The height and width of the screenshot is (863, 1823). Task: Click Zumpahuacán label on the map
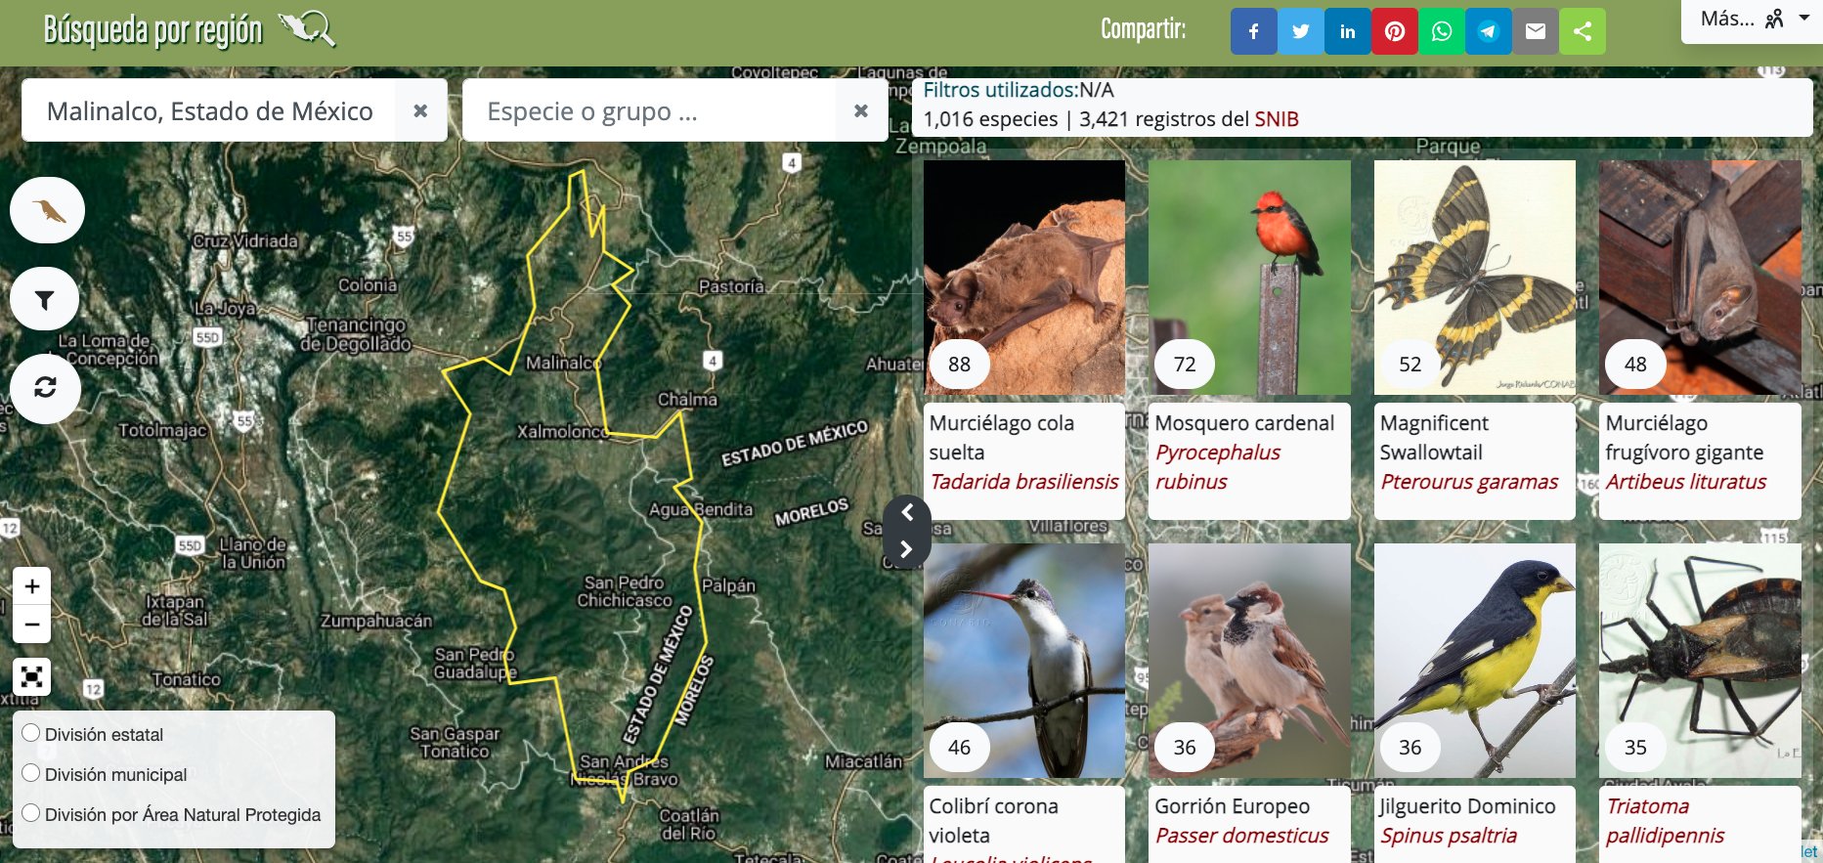pos(376,621)
